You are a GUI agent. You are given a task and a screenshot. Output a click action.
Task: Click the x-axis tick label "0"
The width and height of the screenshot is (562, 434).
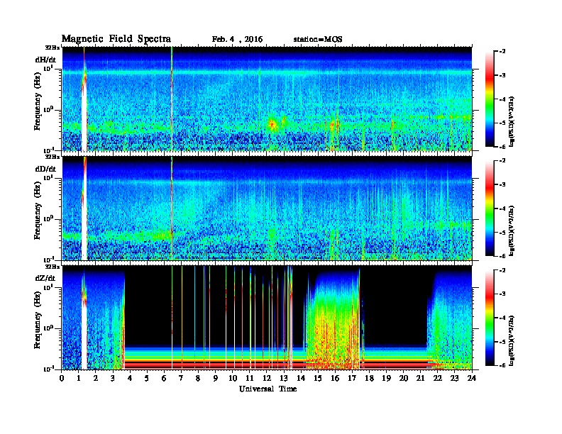point(62,378)
